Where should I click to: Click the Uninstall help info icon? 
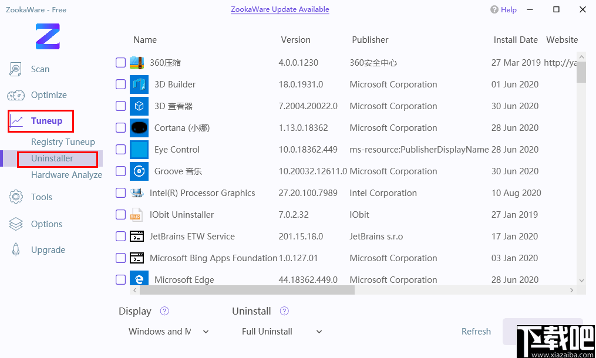[285, 311]
